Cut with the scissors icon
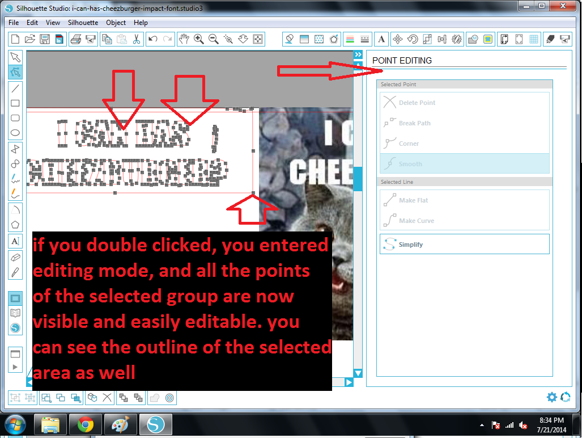The image size is (582, 438). [x=137, y=39]
